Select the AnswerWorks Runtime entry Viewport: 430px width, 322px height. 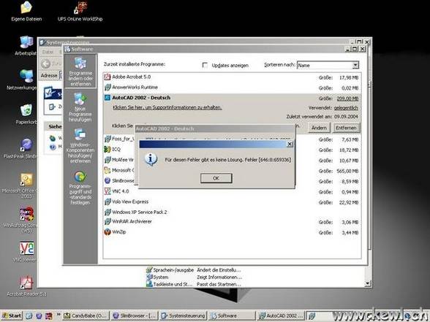click(232, 88)
